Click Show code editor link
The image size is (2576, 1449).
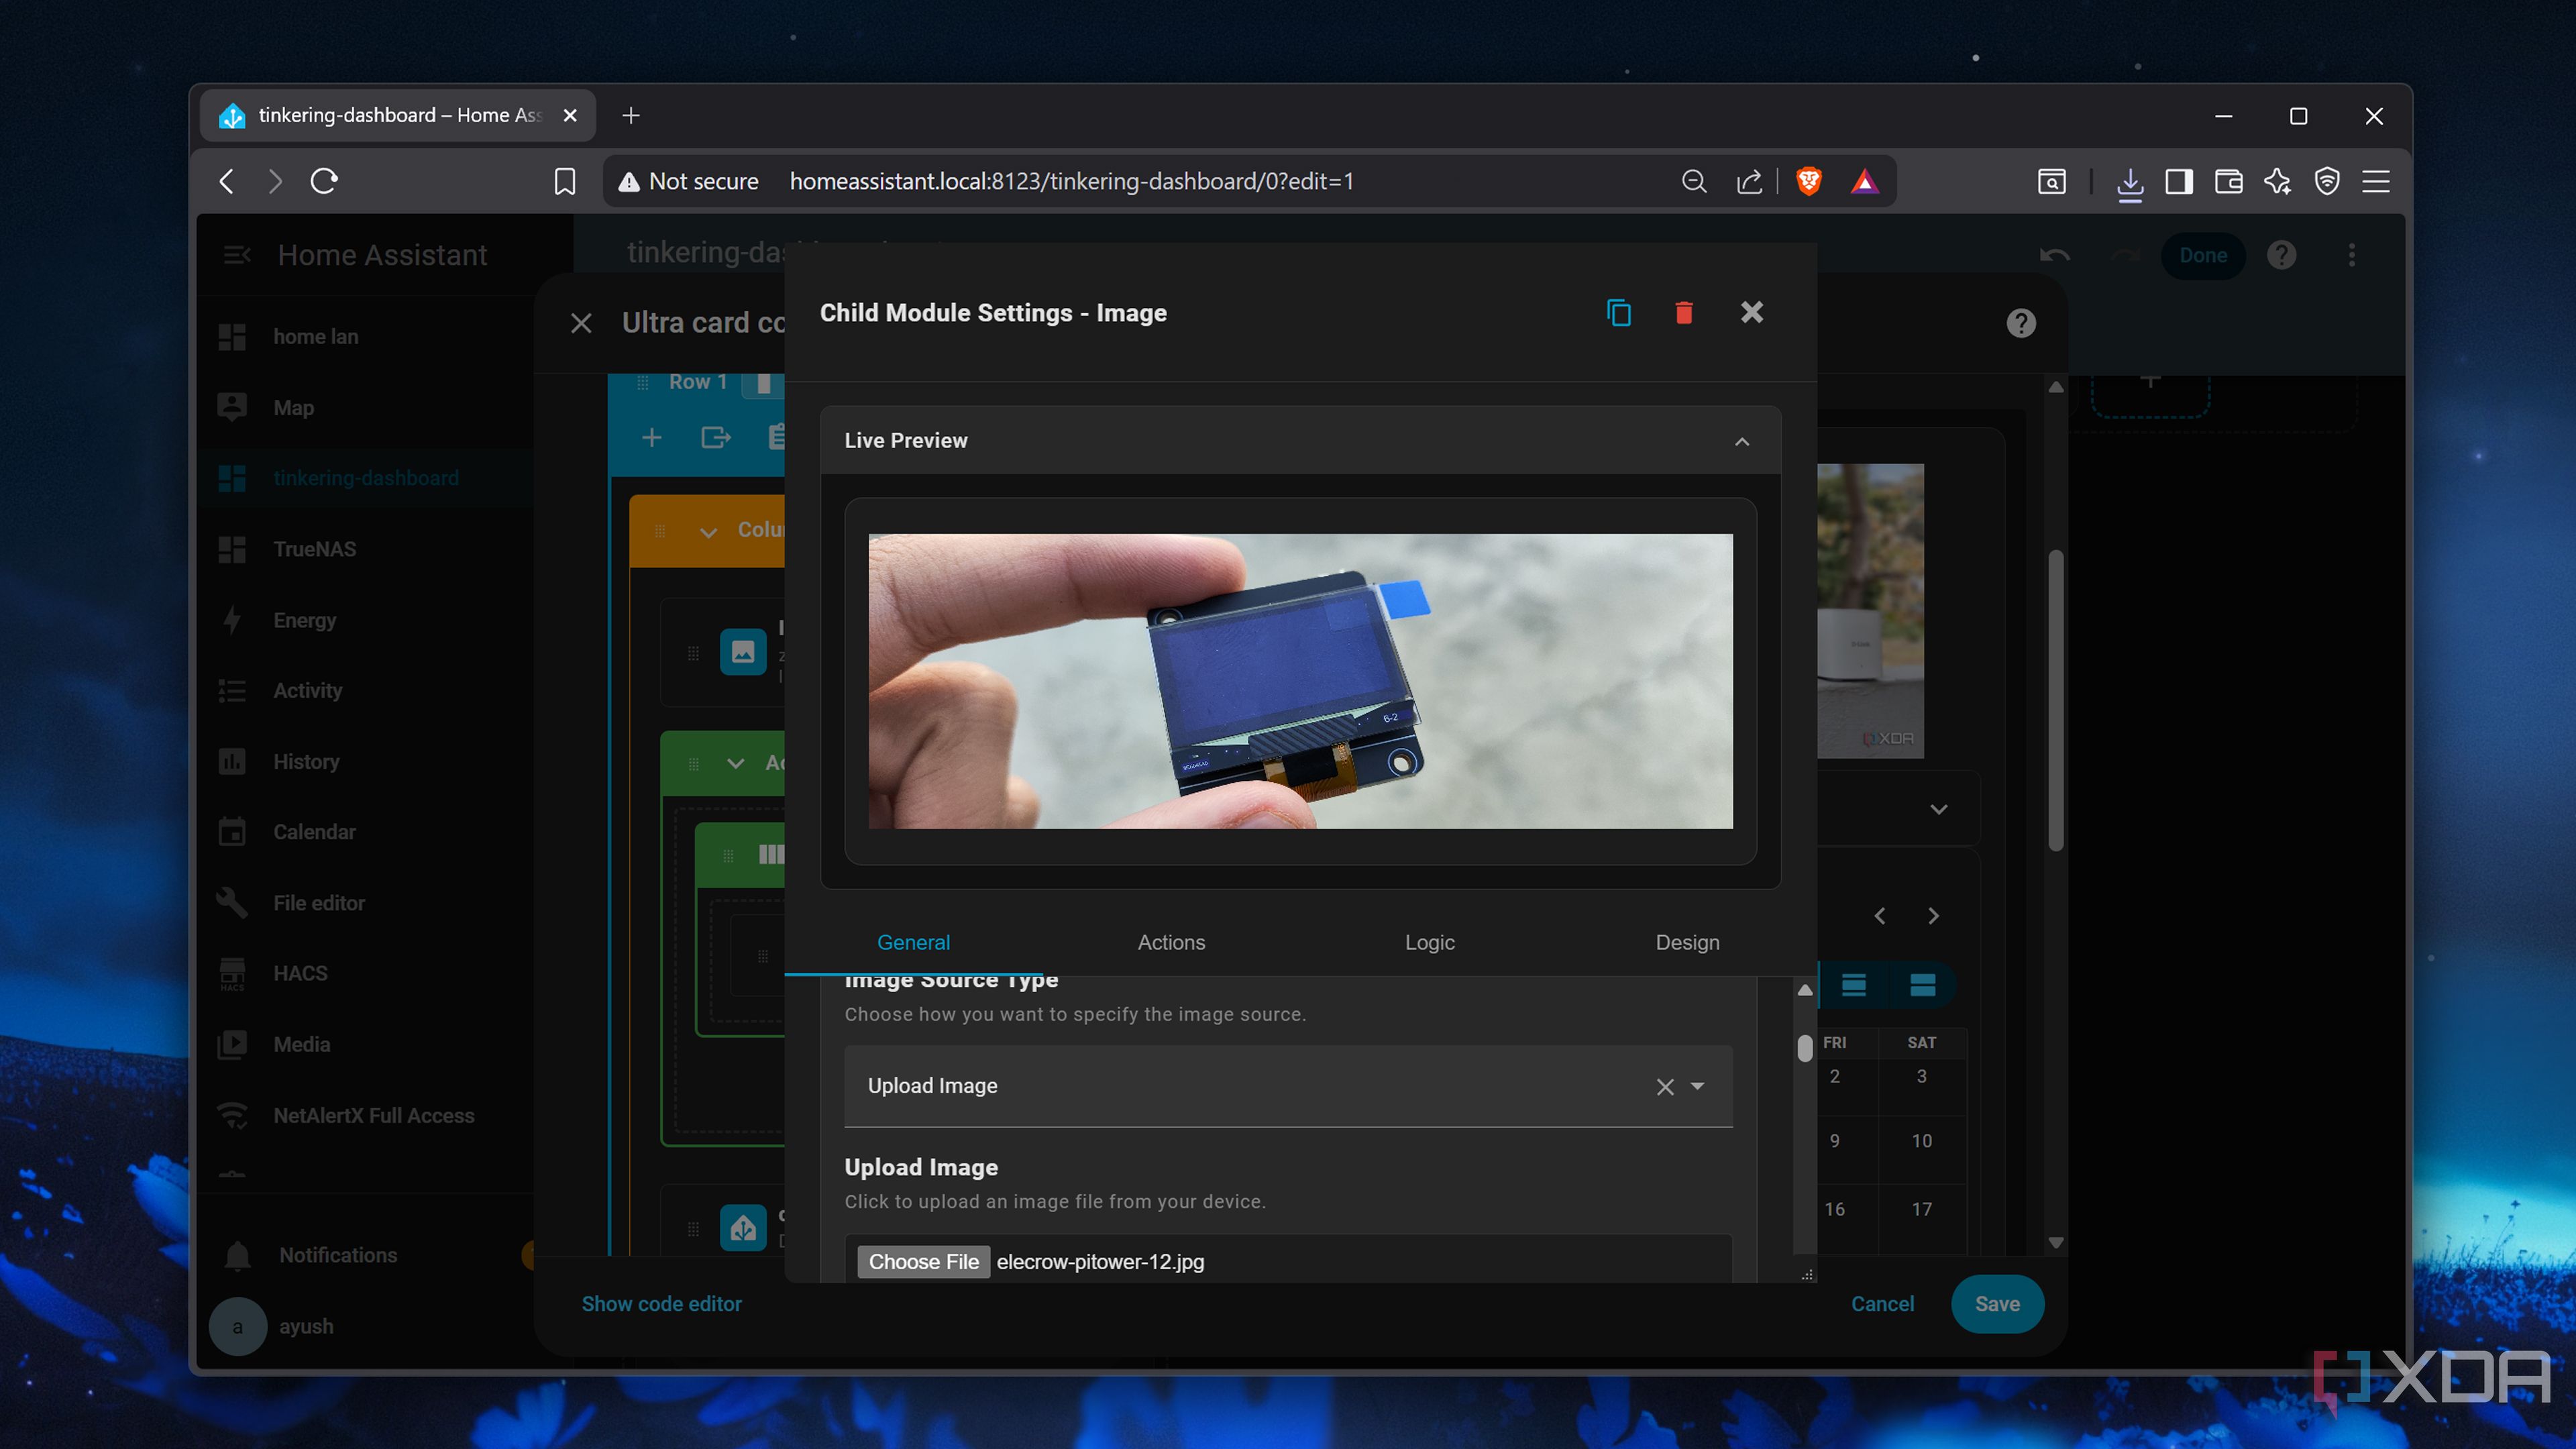[661, 1304]
